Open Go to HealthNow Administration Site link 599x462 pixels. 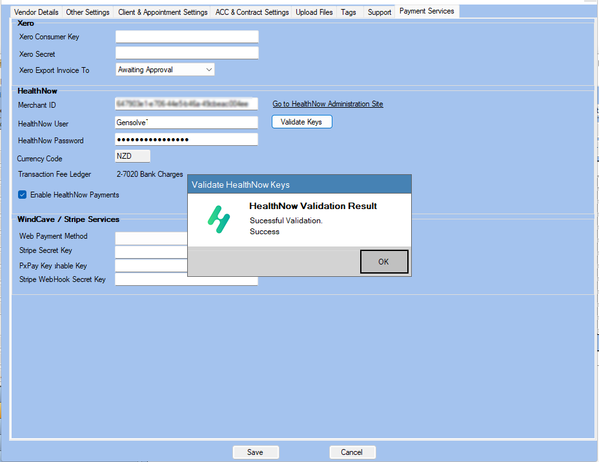[328, 104]
